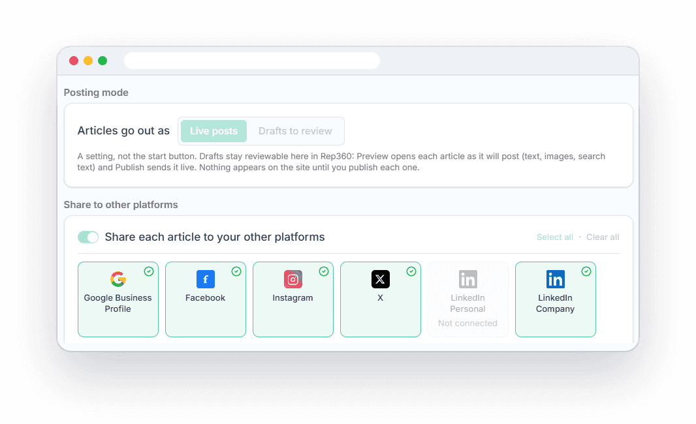Click the 'Posting mode' section heading
This screenshot has width=696, height=424.
(x=96, y=92)
